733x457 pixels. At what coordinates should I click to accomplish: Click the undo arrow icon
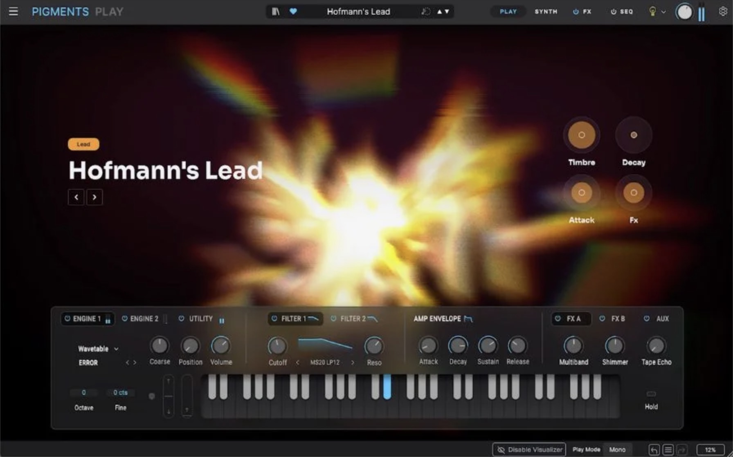(654, 450)
